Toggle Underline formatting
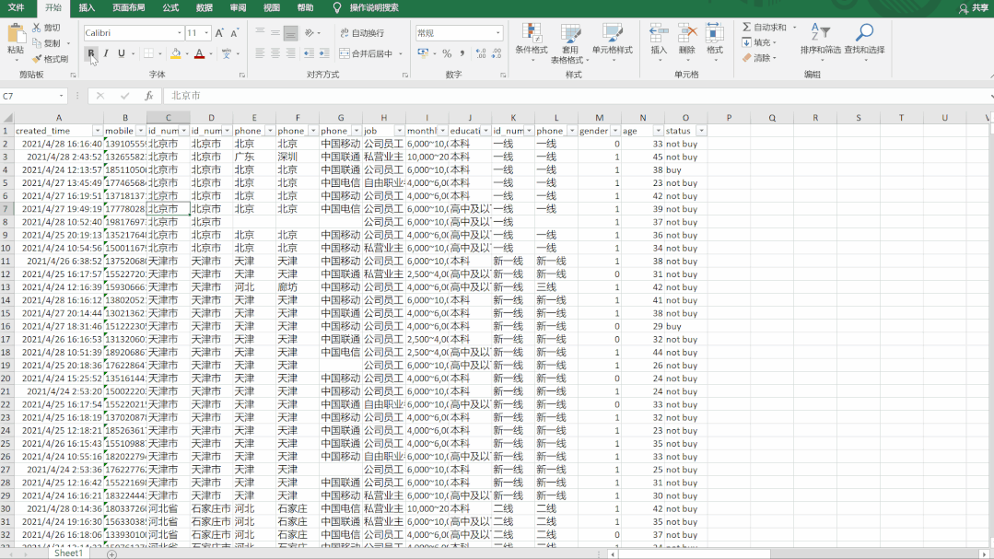 121,53
